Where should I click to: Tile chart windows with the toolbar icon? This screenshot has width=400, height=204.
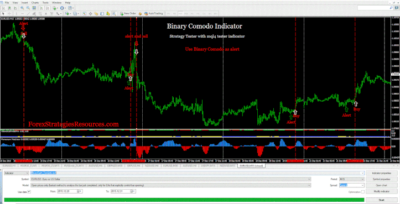click(x=34, y=8)
